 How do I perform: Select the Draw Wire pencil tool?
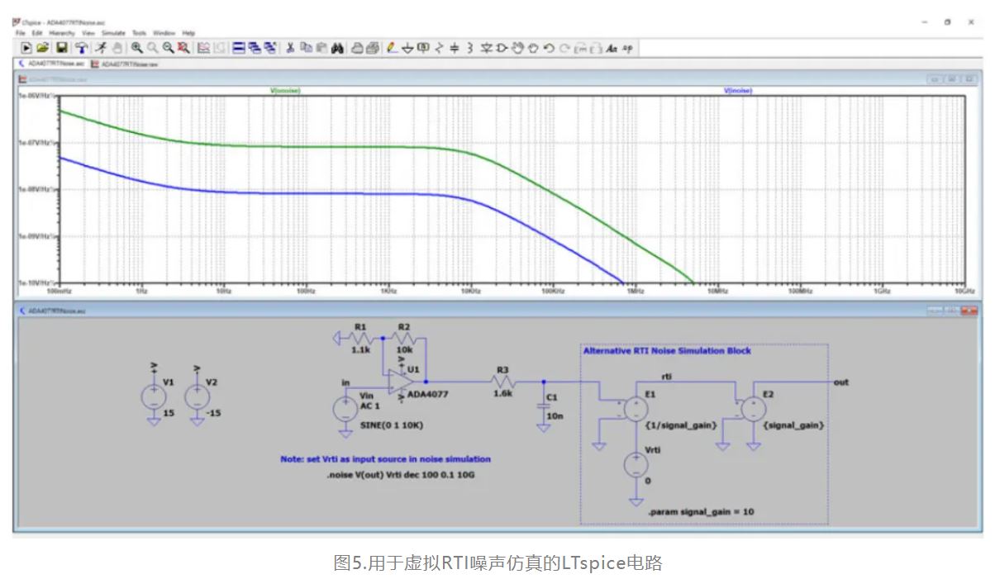393,48
